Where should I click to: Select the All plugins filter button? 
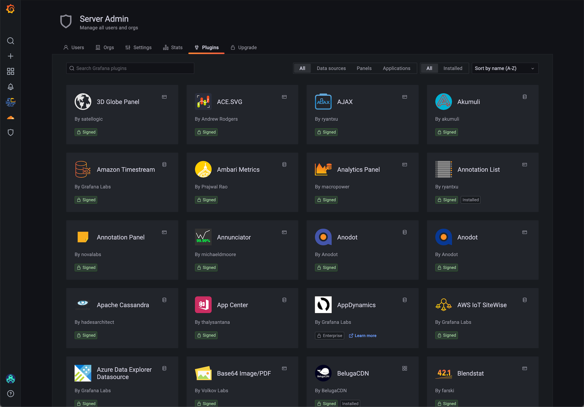302,68
